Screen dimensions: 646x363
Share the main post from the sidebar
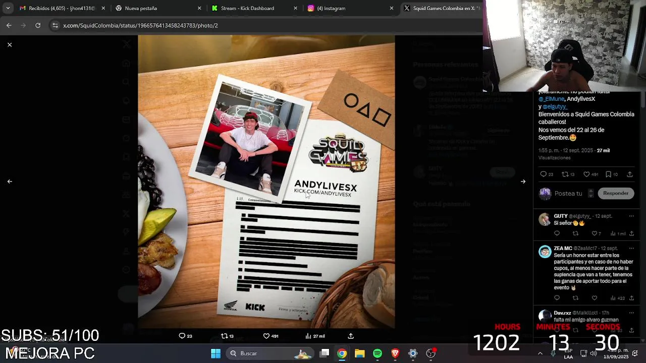tap(630, 174)
